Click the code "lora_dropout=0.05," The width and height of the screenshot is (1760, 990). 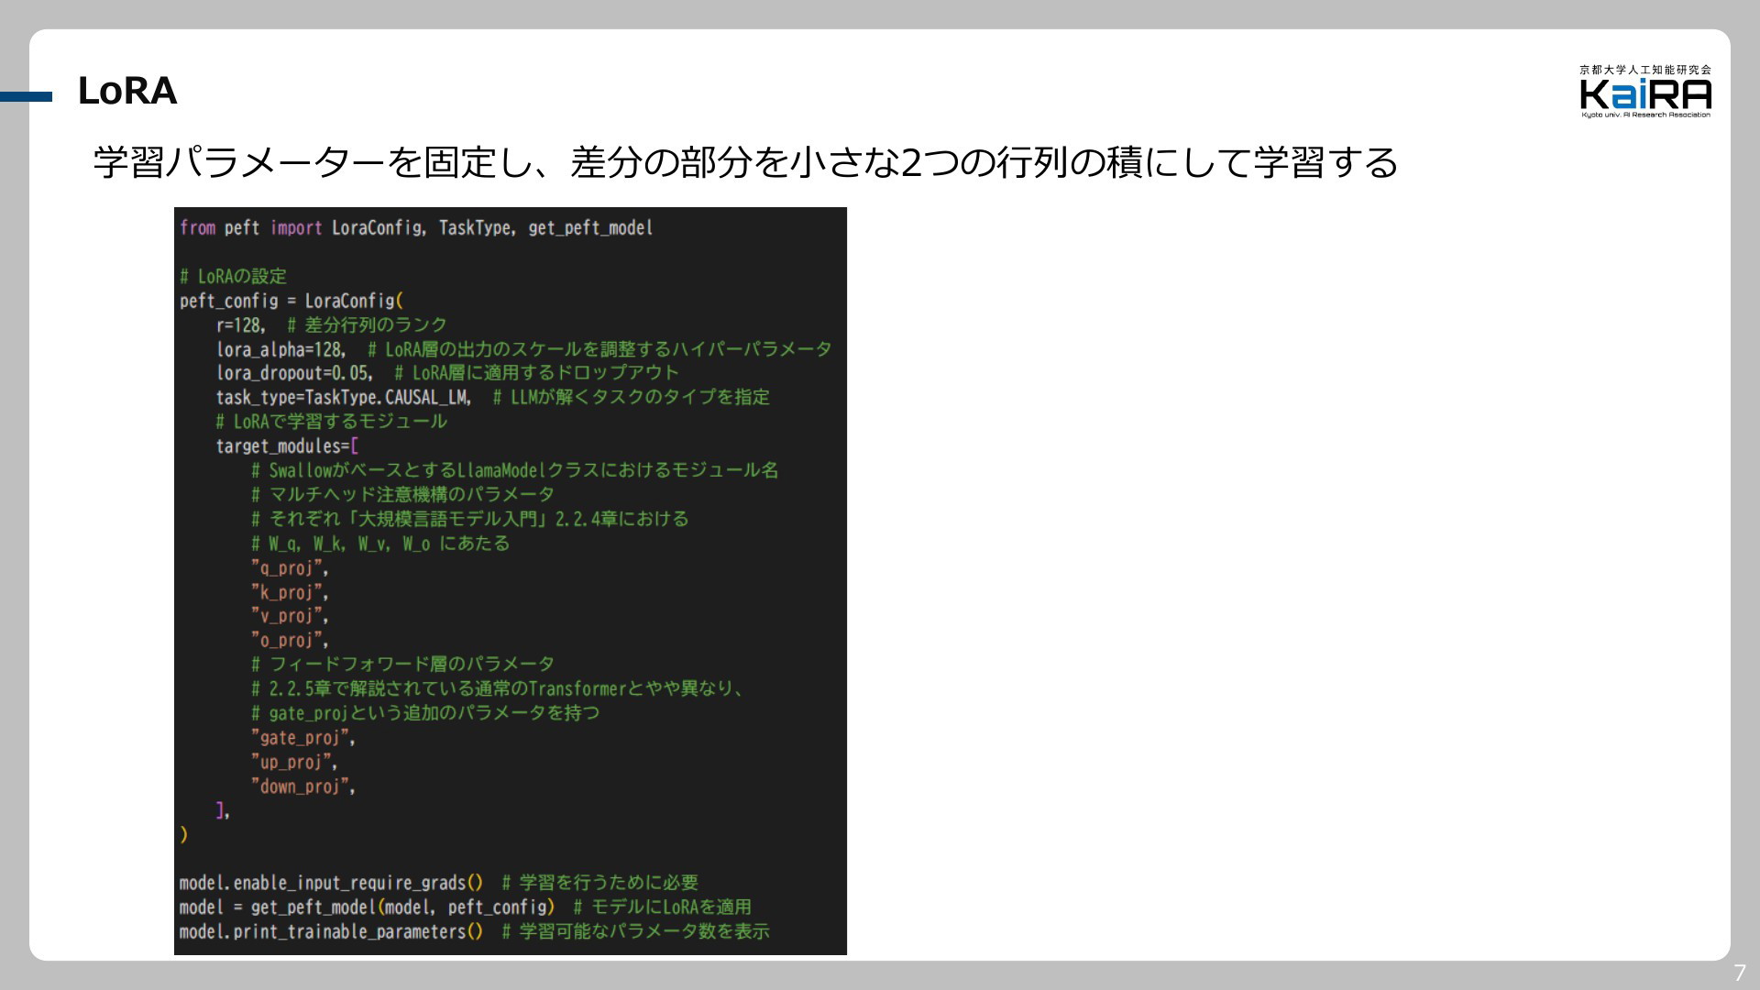(x=294, y=373)
